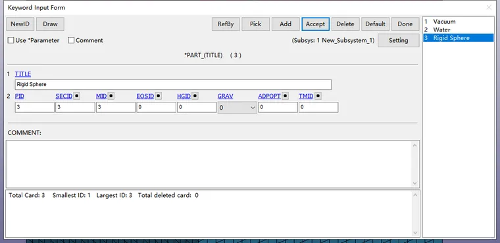Open the Setting button
Image resolution: width=500 pixels, height=243 pixels.
point(399,41)
